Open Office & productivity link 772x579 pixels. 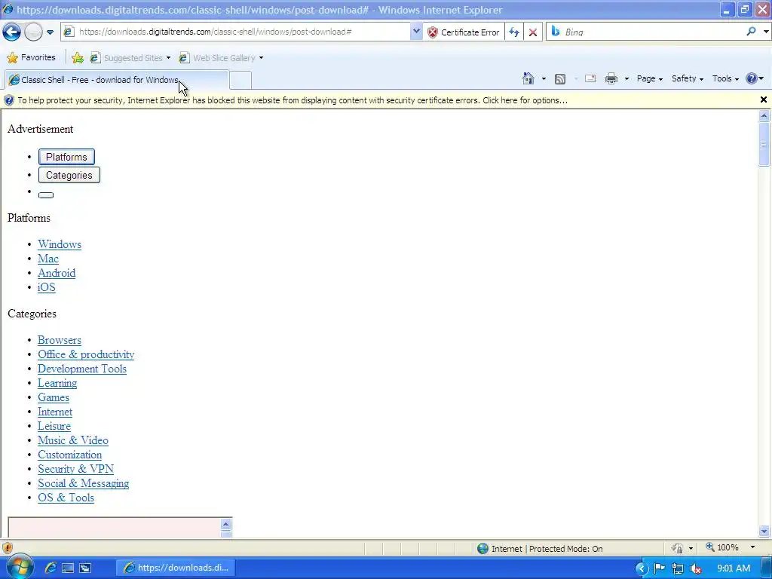click(86, 354)
